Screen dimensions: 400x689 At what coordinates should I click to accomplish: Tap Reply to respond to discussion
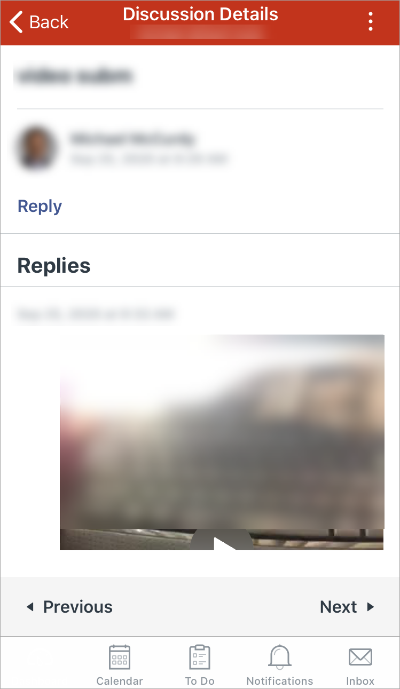click(40, 206)
